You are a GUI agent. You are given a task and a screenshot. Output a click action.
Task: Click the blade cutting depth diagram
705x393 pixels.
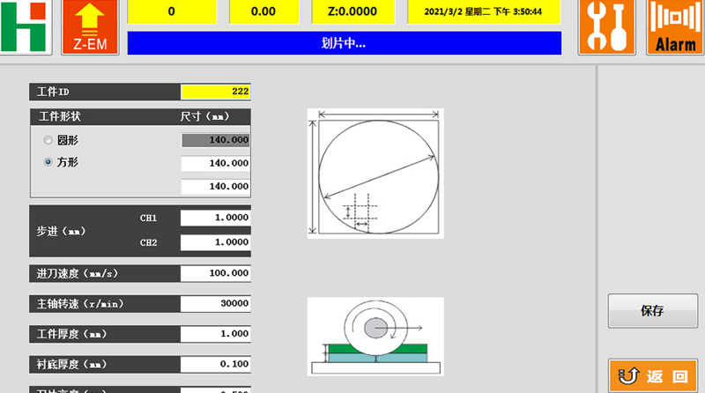[x=375, y=337]
